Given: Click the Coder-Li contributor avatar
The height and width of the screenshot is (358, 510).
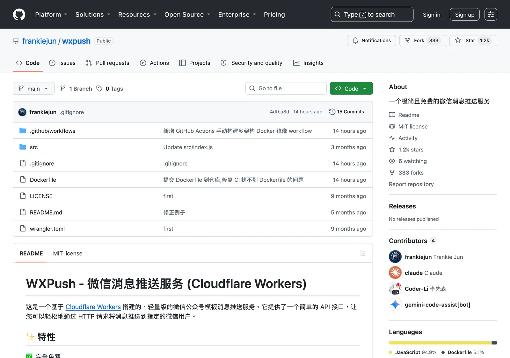Looking at the screenshot, I should point(395,289).
